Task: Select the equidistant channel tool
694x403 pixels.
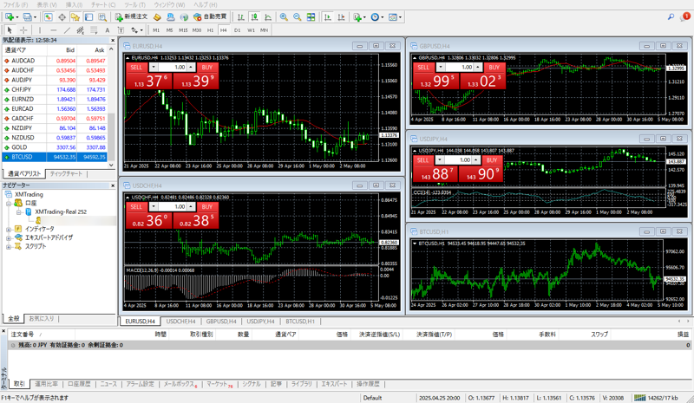Action: coord(80,30)
